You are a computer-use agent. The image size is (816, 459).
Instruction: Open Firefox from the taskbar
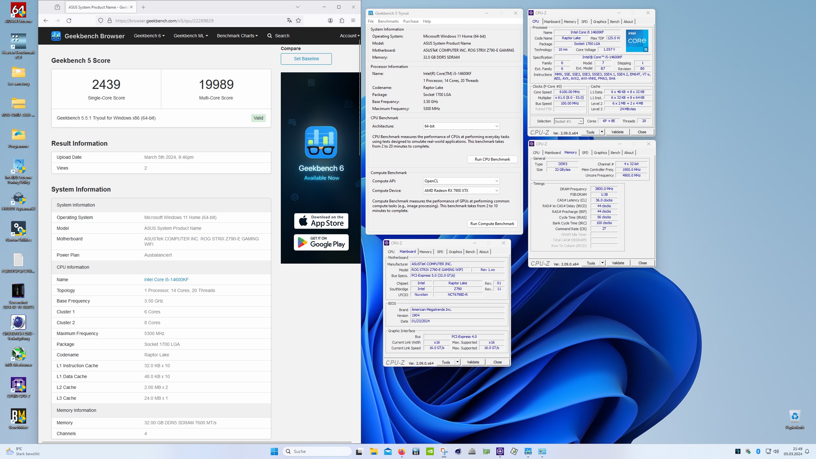[x=402, y=451]
